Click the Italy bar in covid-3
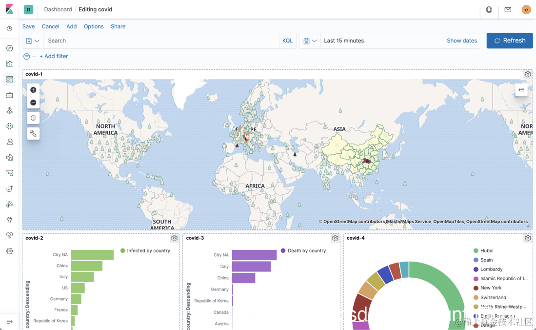This screenshot has height=330, width=536. [x=251, y=267]
